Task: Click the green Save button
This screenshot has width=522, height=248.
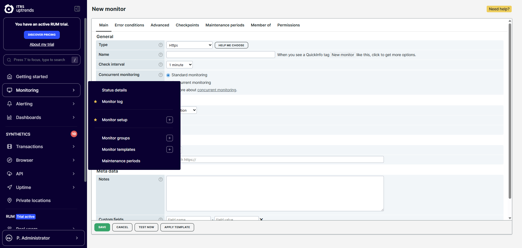Action: point(102,227)
